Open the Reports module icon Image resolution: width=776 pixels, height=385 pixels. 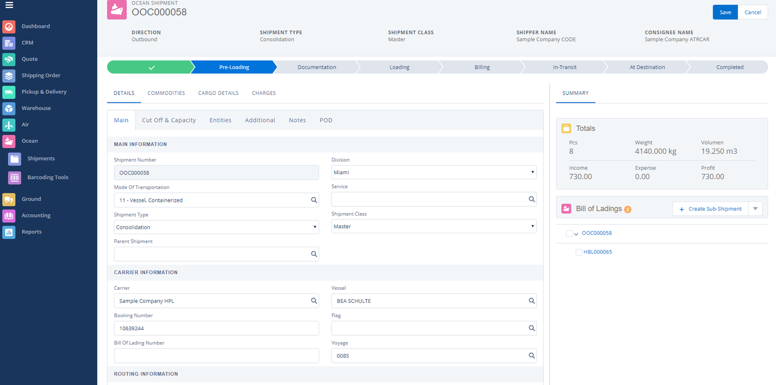tap(9, 232)
